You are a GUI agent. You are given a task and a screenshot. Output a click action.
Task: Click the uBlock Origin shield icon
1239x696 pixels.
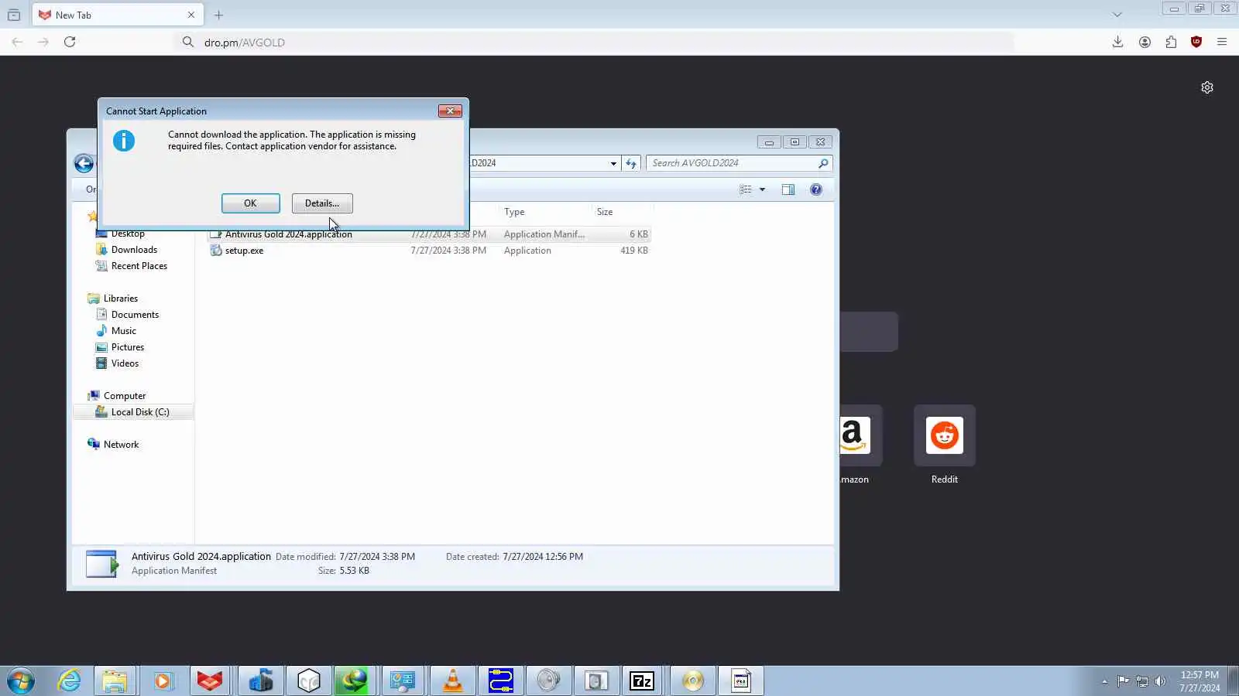(x=1196, y=42)
